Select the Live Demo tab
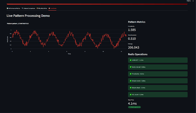 pos(53,8)
